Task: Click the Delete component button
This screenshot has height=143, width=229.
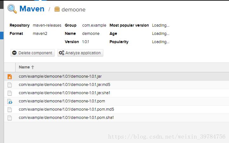Action: point(33,53)
